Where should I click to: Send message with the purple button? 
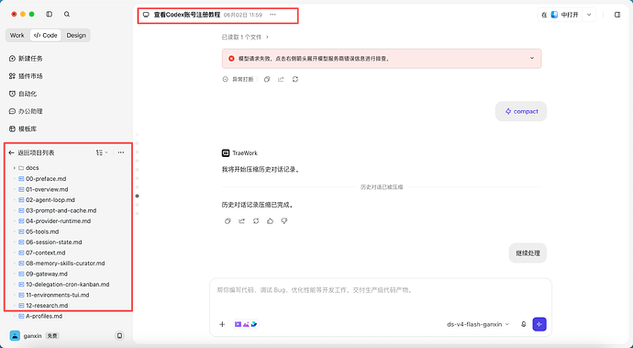539,324
